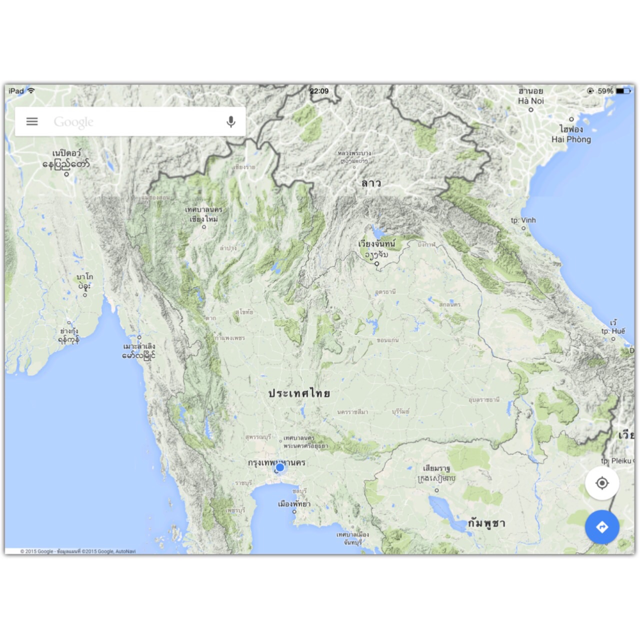This screenshot has width=640, height=640.
Task: Tap the orientation lock icon beside 59%
Action: [590, 91]
